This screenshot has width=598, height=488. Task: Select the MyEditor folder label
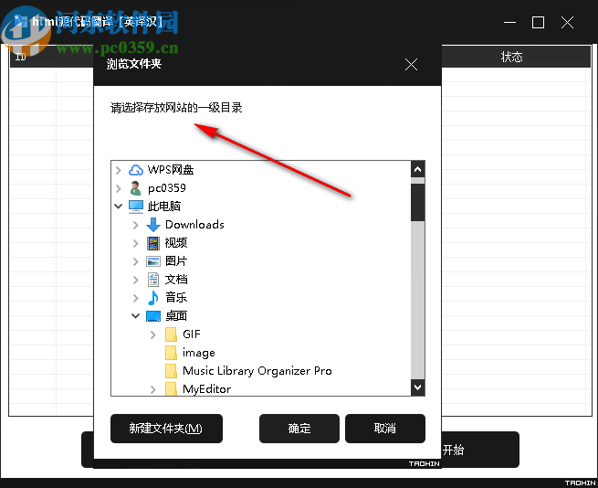click(206, 389)
